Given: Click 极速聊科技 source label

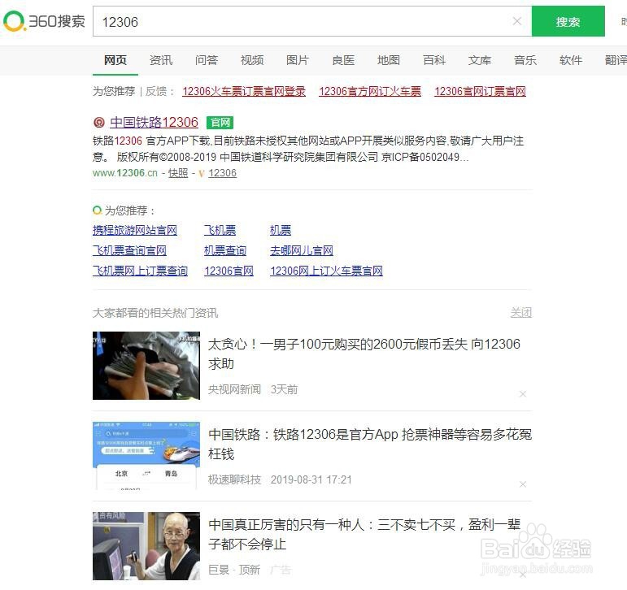Looking at the screenshot, I should tap(234, 479).
